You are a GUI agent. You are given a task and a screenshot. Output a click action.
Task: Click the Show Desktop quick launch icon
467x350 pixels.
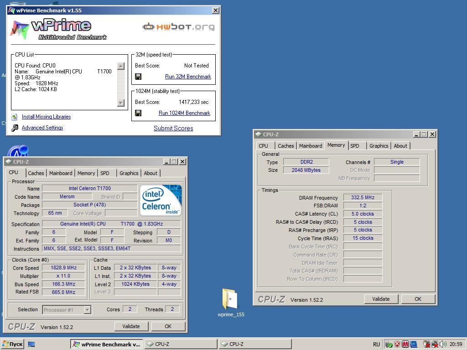pyautogui.click(x=31, y=345)
